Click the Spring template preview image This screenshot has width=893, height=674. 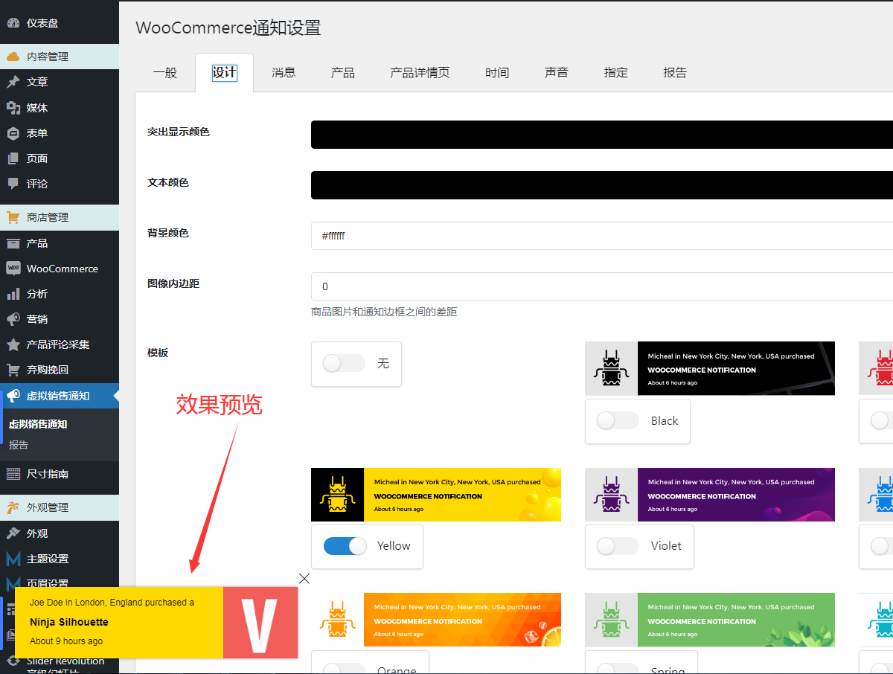pos(710,620)
